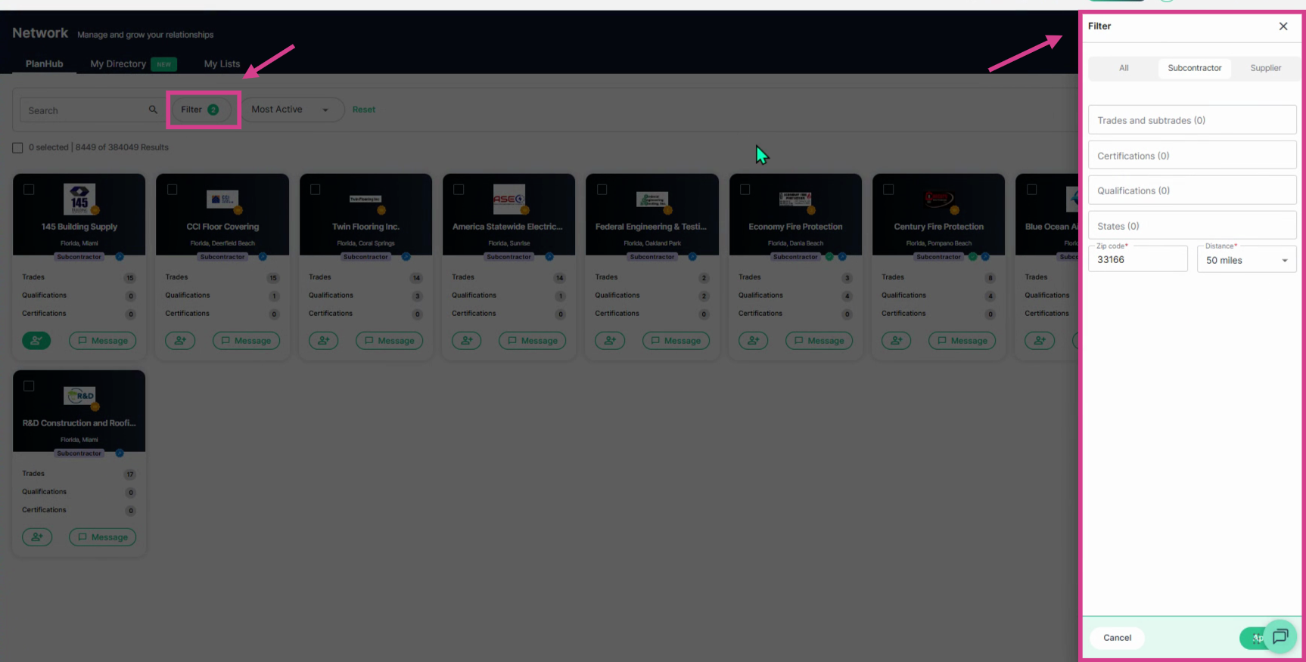The height and width of the screenshot is (662, 1306).
Task: Message Twin Flooring Inc.
Action: point(389,341)
